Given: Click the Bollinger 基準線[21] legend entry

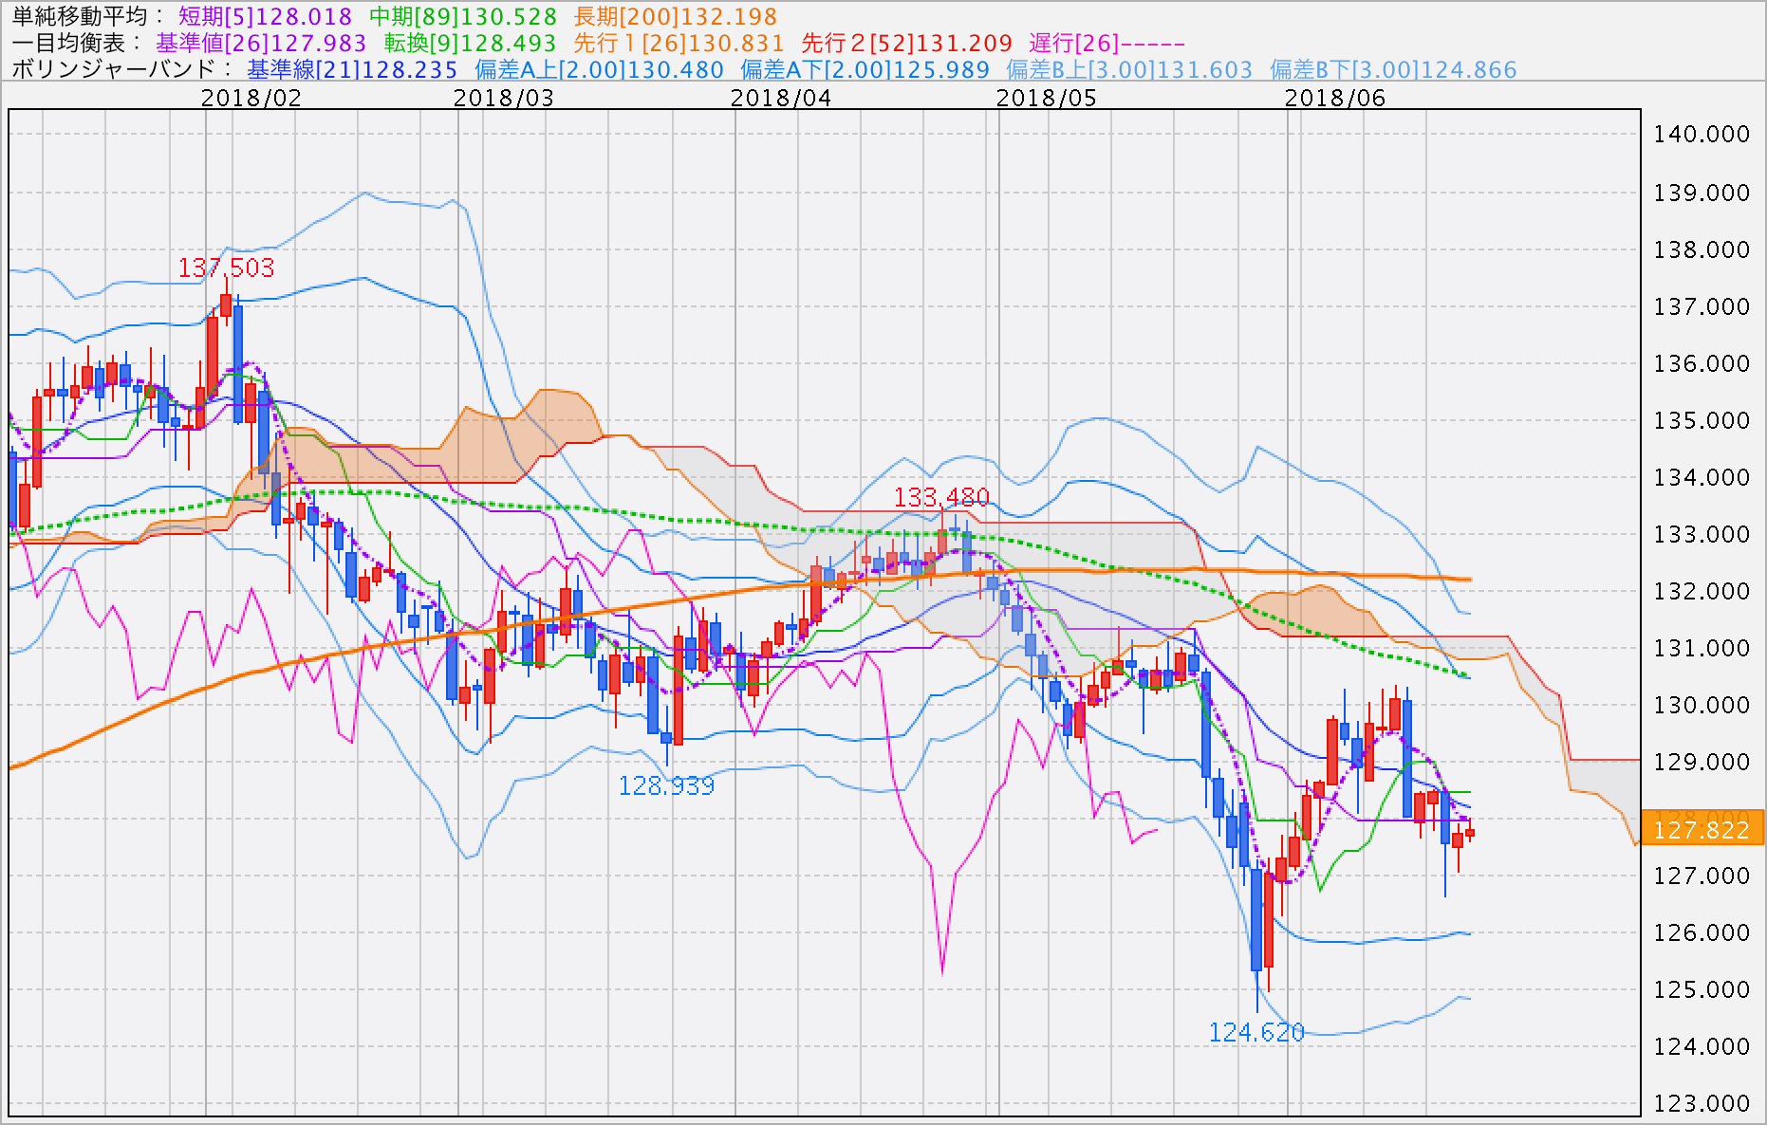Looking at the screenshot, I should 352,69.
